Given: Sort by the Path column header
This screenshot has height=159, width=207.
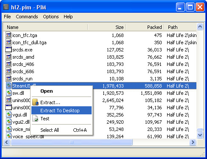Looking at the screenshot, I should (180, 27).
